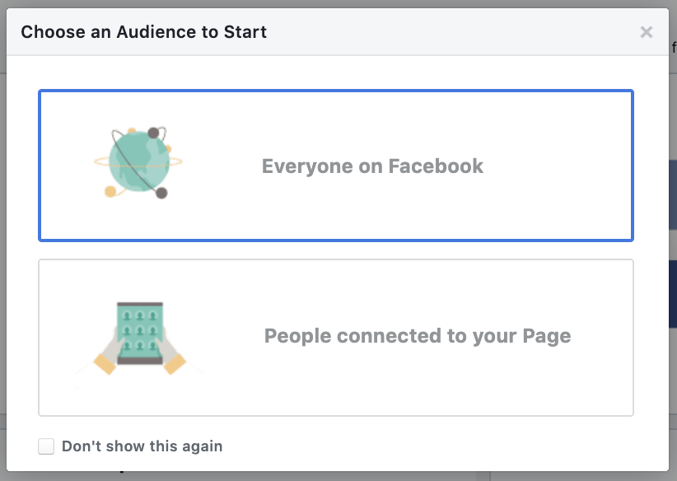The width and height of the screenshot is (677, 481).
Task: Click the "Don't show this again" label text
Action: click(x=142, y=446)
